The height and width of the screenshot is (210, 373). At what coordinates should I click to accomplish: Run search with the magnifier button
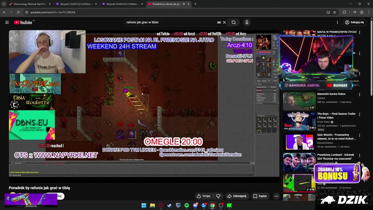[234, 22]
